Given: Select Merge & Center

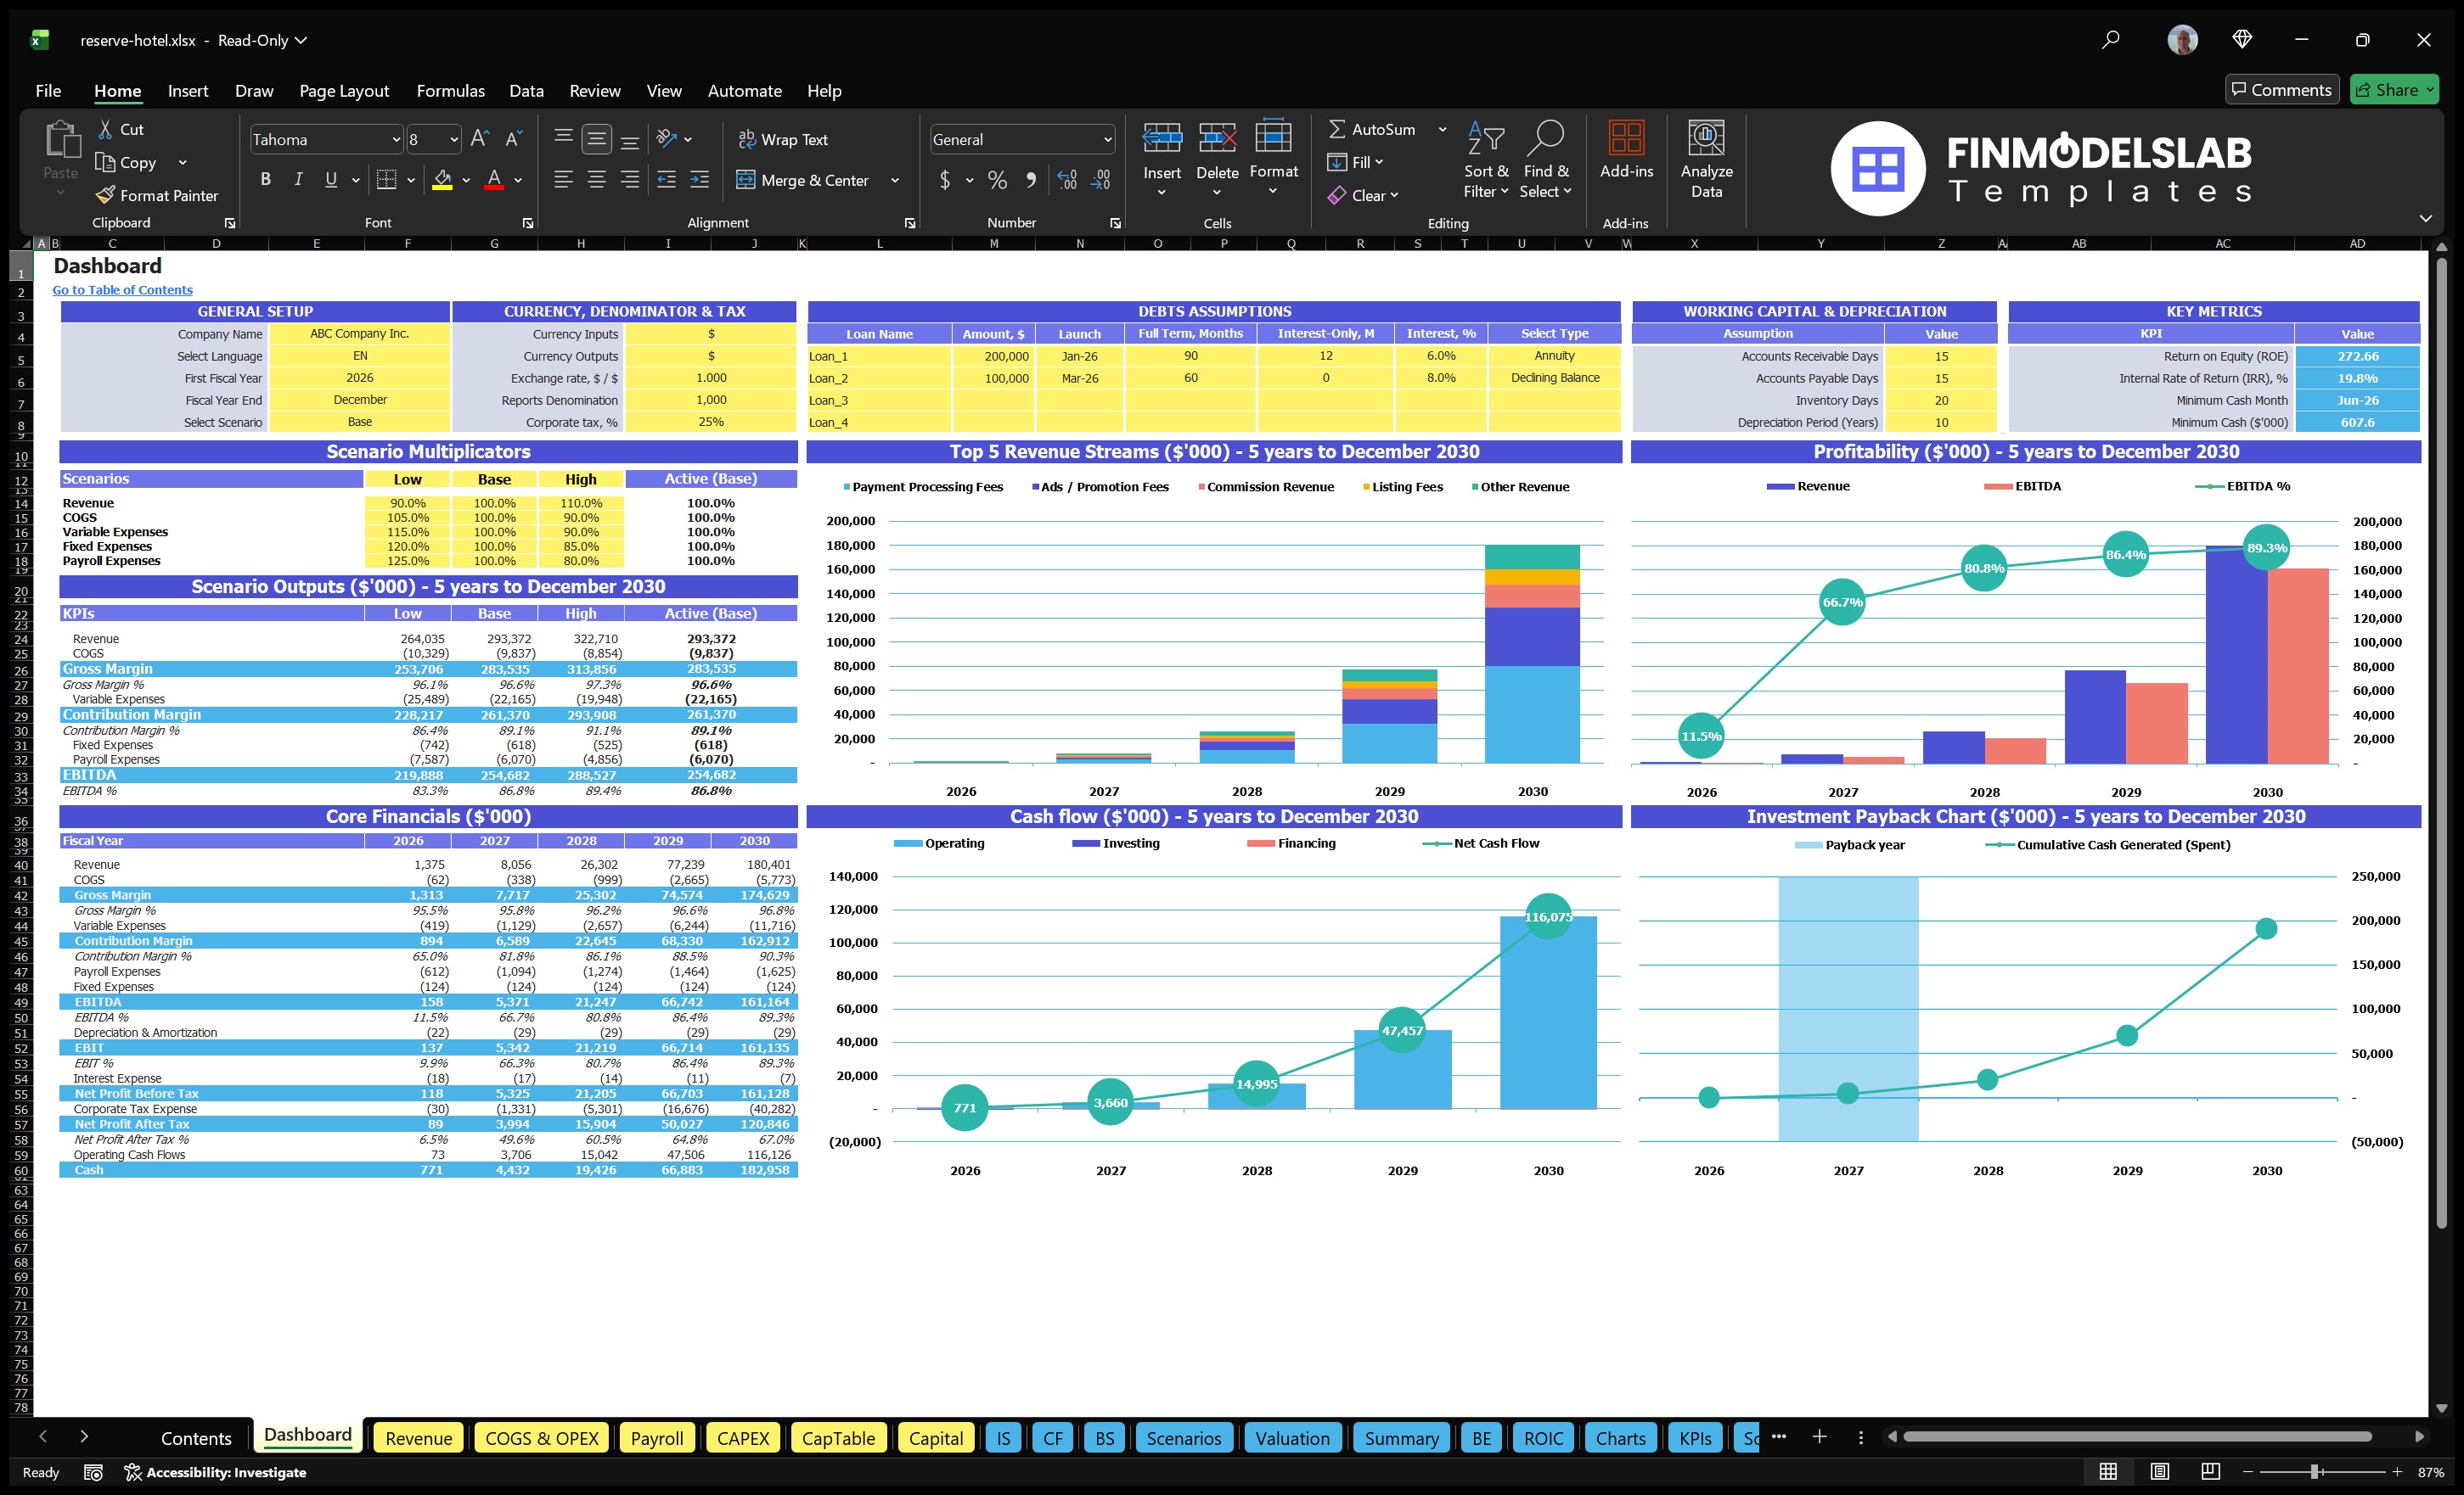Looking at the screenshot, I should click(805, 180).
